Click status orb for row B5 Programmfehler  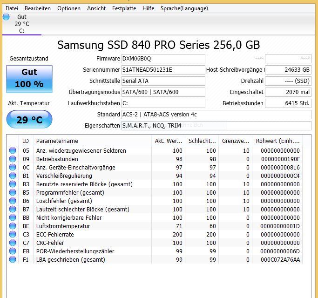13,192
